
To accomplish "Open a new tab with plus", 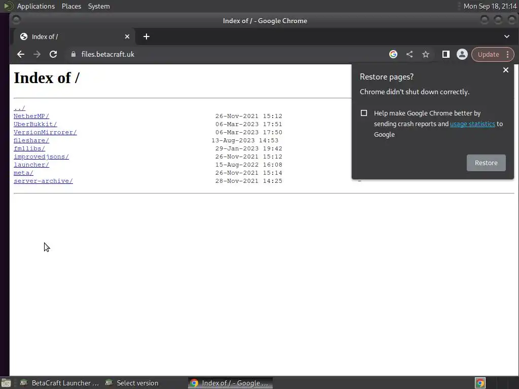I will (146, 36).
